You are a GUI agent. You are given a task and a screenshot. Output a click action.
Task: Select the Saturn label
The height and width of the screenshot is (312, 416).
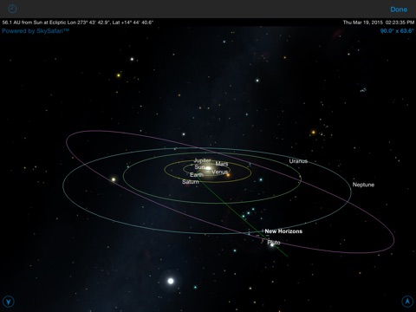coord(191,182)
